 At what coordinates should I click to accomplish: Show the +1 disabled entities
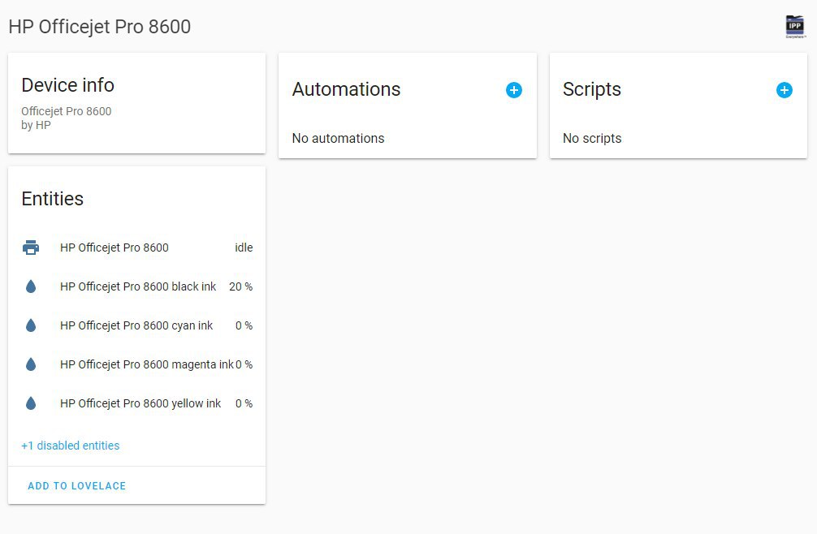71,446
